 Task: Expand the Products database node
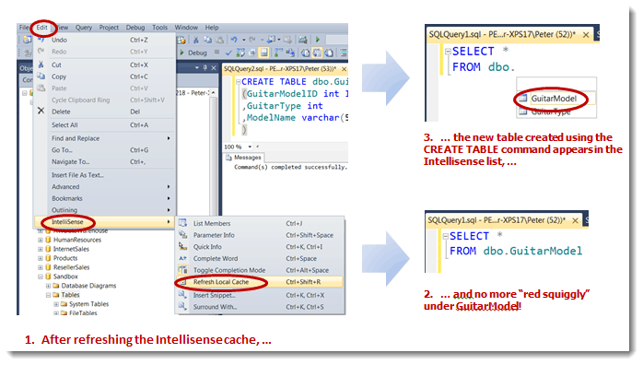[x=41, y=258]
